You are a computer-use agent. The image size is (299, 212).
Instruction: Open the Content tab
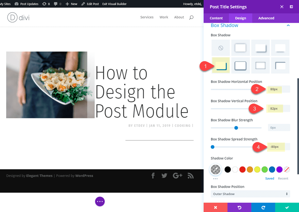[x=216, y=18]
